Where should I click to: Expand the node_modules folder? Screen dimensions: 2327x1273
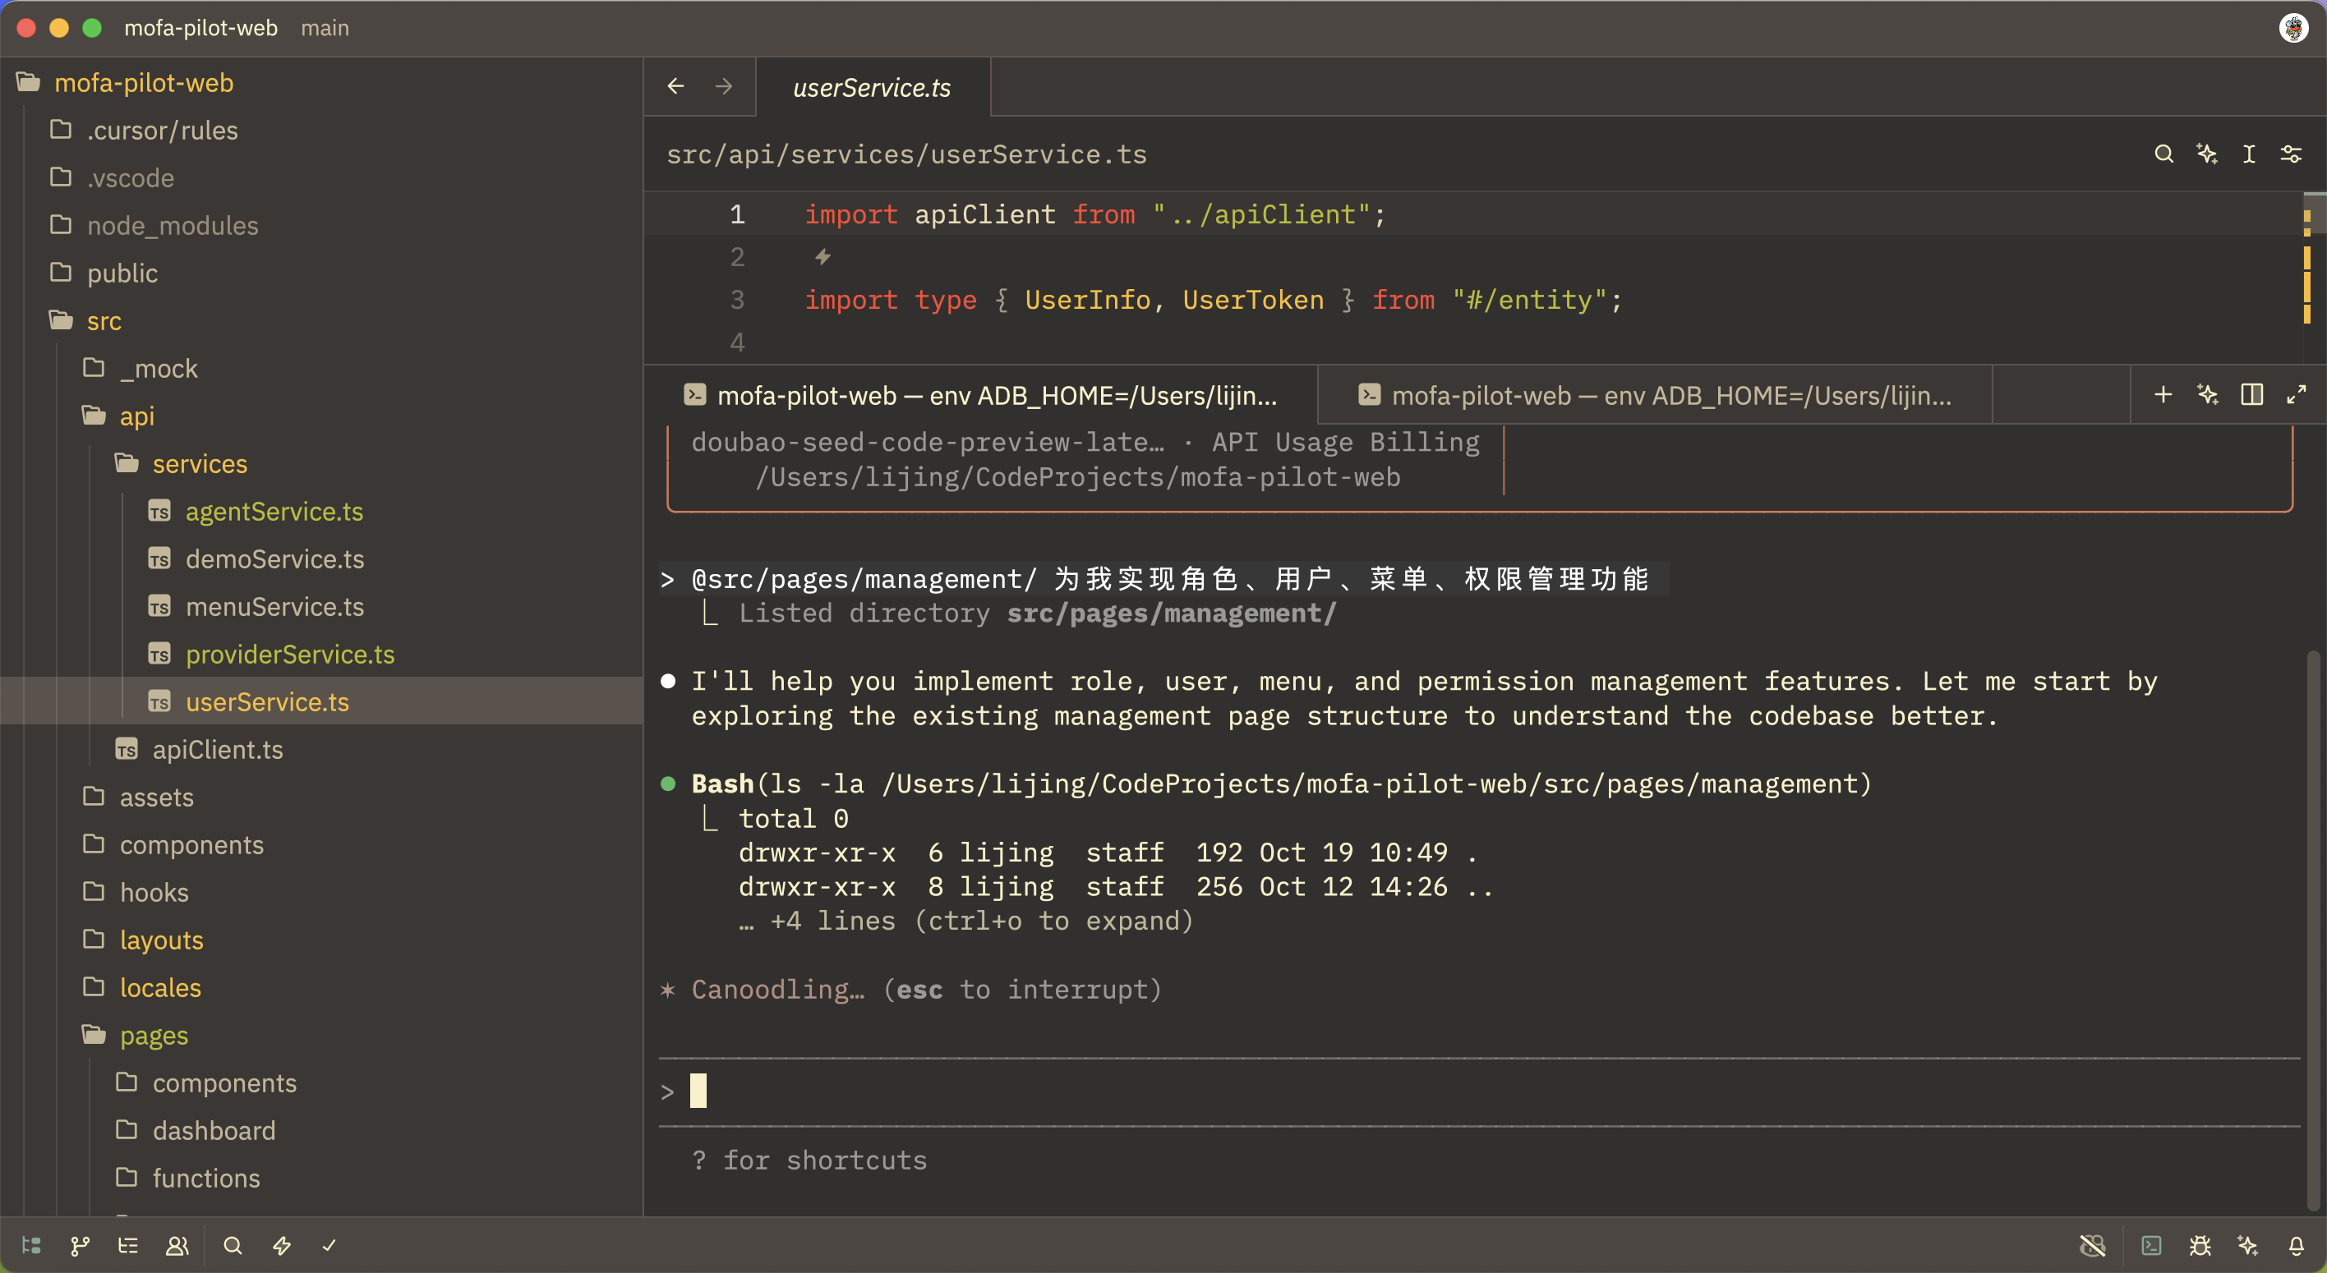[172, 226]
